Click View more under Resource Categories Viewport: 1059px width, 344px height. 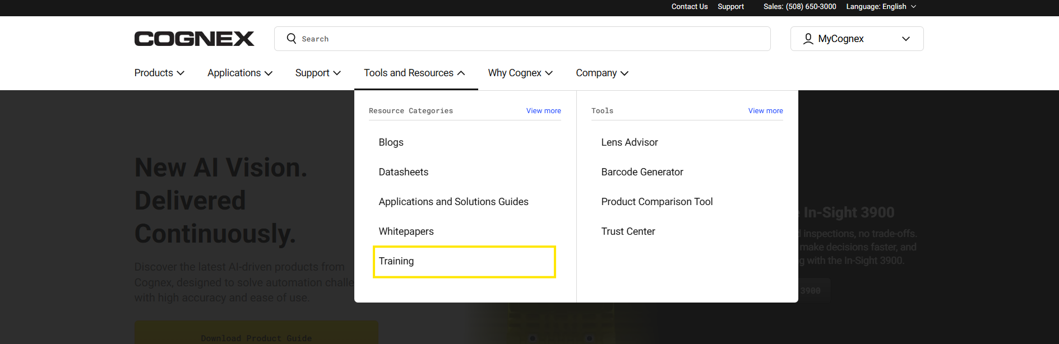click(x=544, y=111)
